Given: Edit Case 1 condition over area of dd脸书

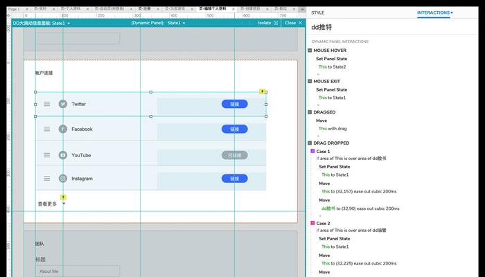Looking at the screenshot, I should pos(351,159).
